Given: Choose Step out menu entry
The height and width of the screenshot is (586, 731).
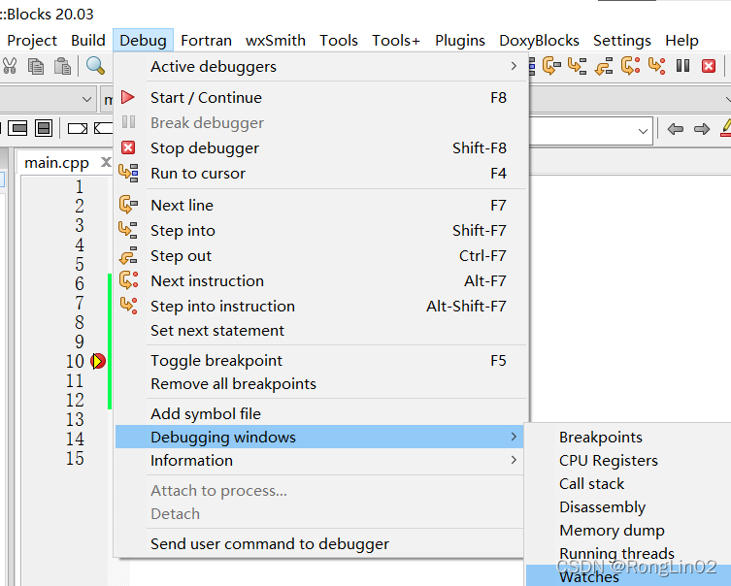Looking at the screenshot, I should point(320,256).
